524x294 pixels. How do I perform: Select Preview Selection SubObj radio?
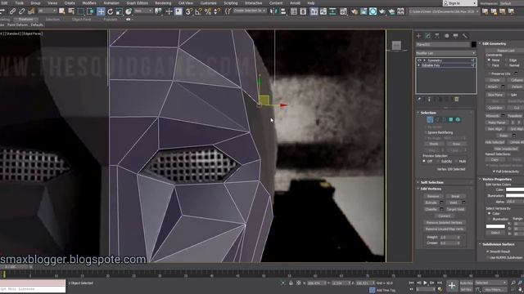438,161
